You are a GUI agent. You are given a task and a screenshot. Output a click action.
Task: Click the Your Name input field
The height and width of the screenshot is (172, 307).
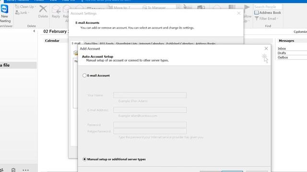click(x=150, y=95)
